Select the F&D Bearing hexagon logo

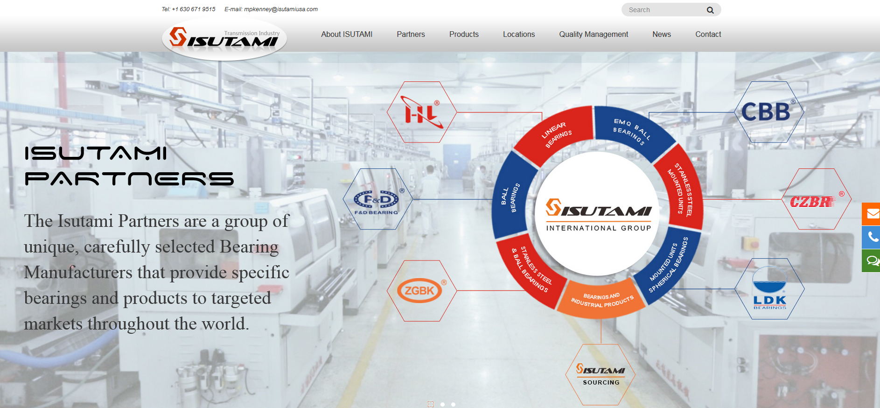pyautogui.click(x=377, y=199)
